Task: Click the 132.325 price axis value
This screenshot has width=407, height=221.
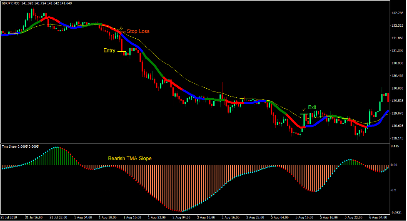Action: (x=397, y=25)
